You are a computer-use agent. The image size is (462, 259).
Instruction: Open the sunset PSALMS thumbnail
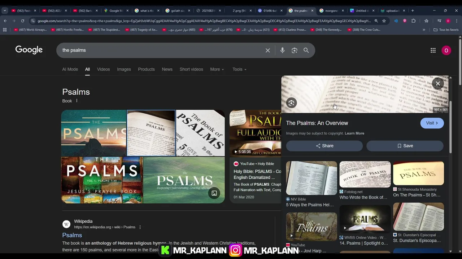point(93,133)
